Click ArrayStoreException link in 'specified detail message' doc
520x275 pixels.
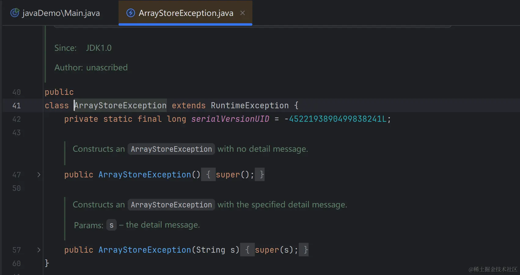coord(171,205)
